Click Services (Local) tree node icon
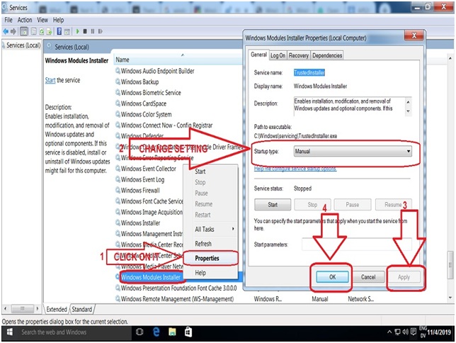The width and height of the screenshot is (456, 343). tap(4, 45)
